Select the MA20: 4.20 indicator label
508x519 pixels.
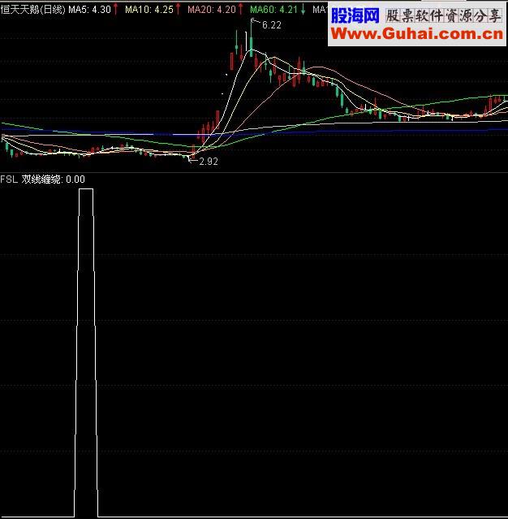click(212, 10)
